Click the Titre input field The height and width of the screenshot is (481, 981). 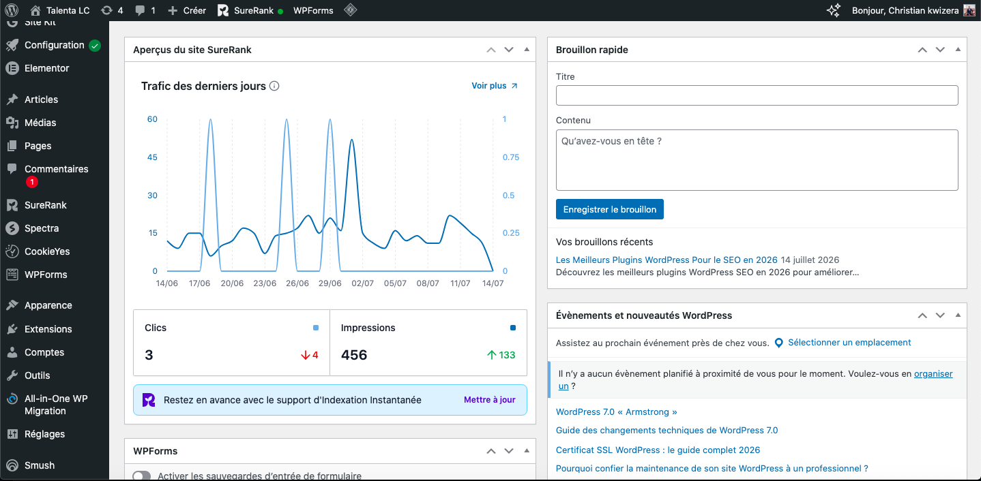[757, 95]
